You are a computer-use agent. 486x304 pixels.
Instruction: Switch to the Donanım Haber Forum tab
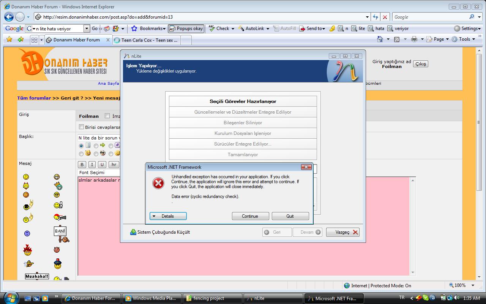[77, 40]
